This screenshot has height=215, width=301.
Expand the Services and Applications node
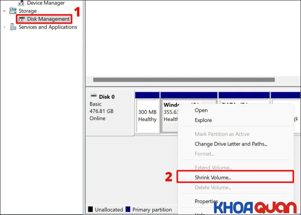tap(4, 27)
